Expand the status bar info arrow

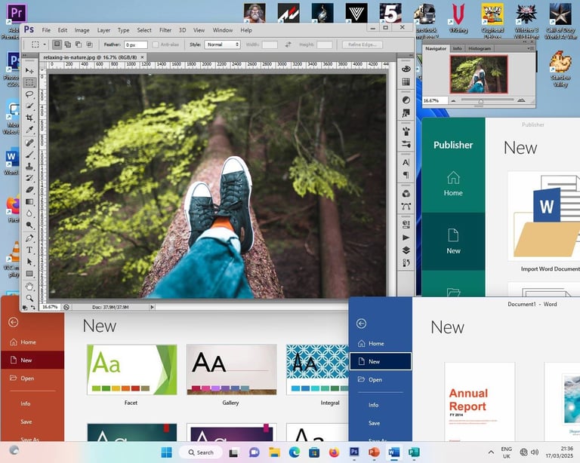tap(152, 307)
